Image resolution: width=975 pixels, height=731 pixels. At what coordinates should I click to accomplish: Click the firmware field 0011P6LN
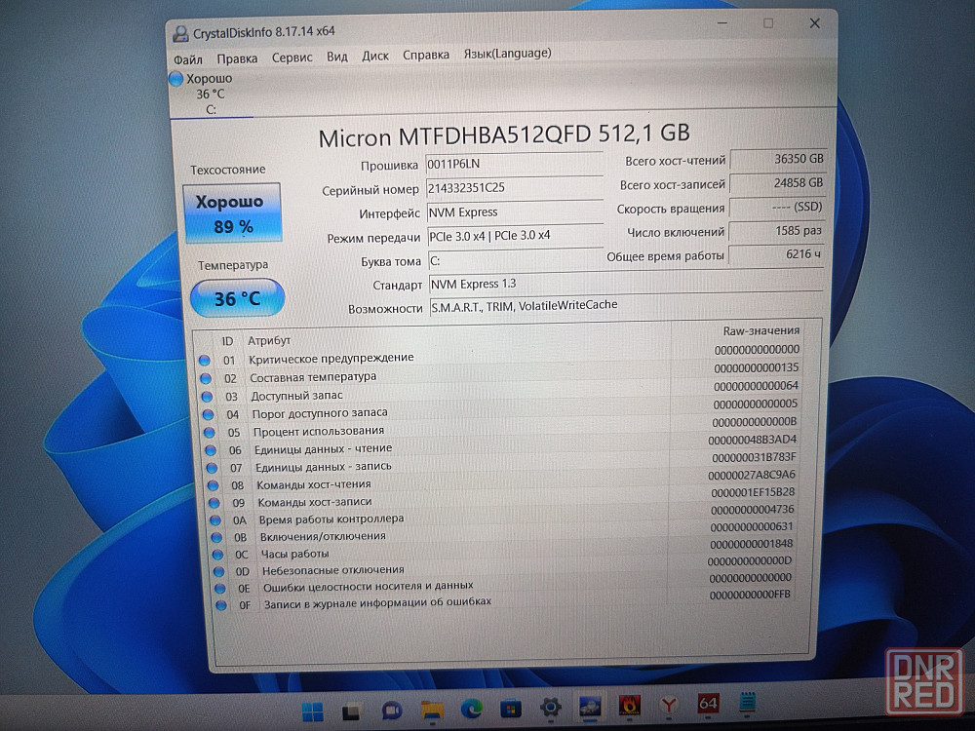514,164
